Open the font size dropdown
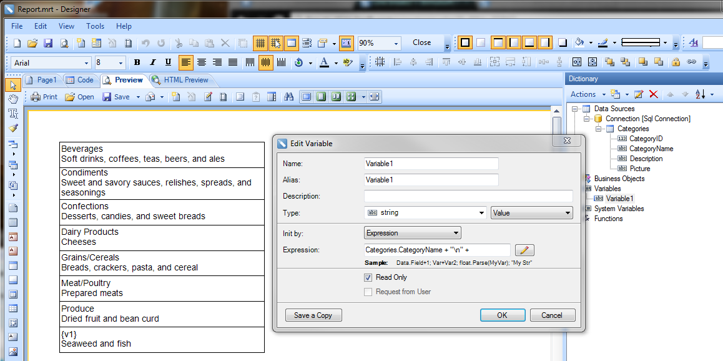723x361 pixels. pyautogui.click(x=121, y=62)
